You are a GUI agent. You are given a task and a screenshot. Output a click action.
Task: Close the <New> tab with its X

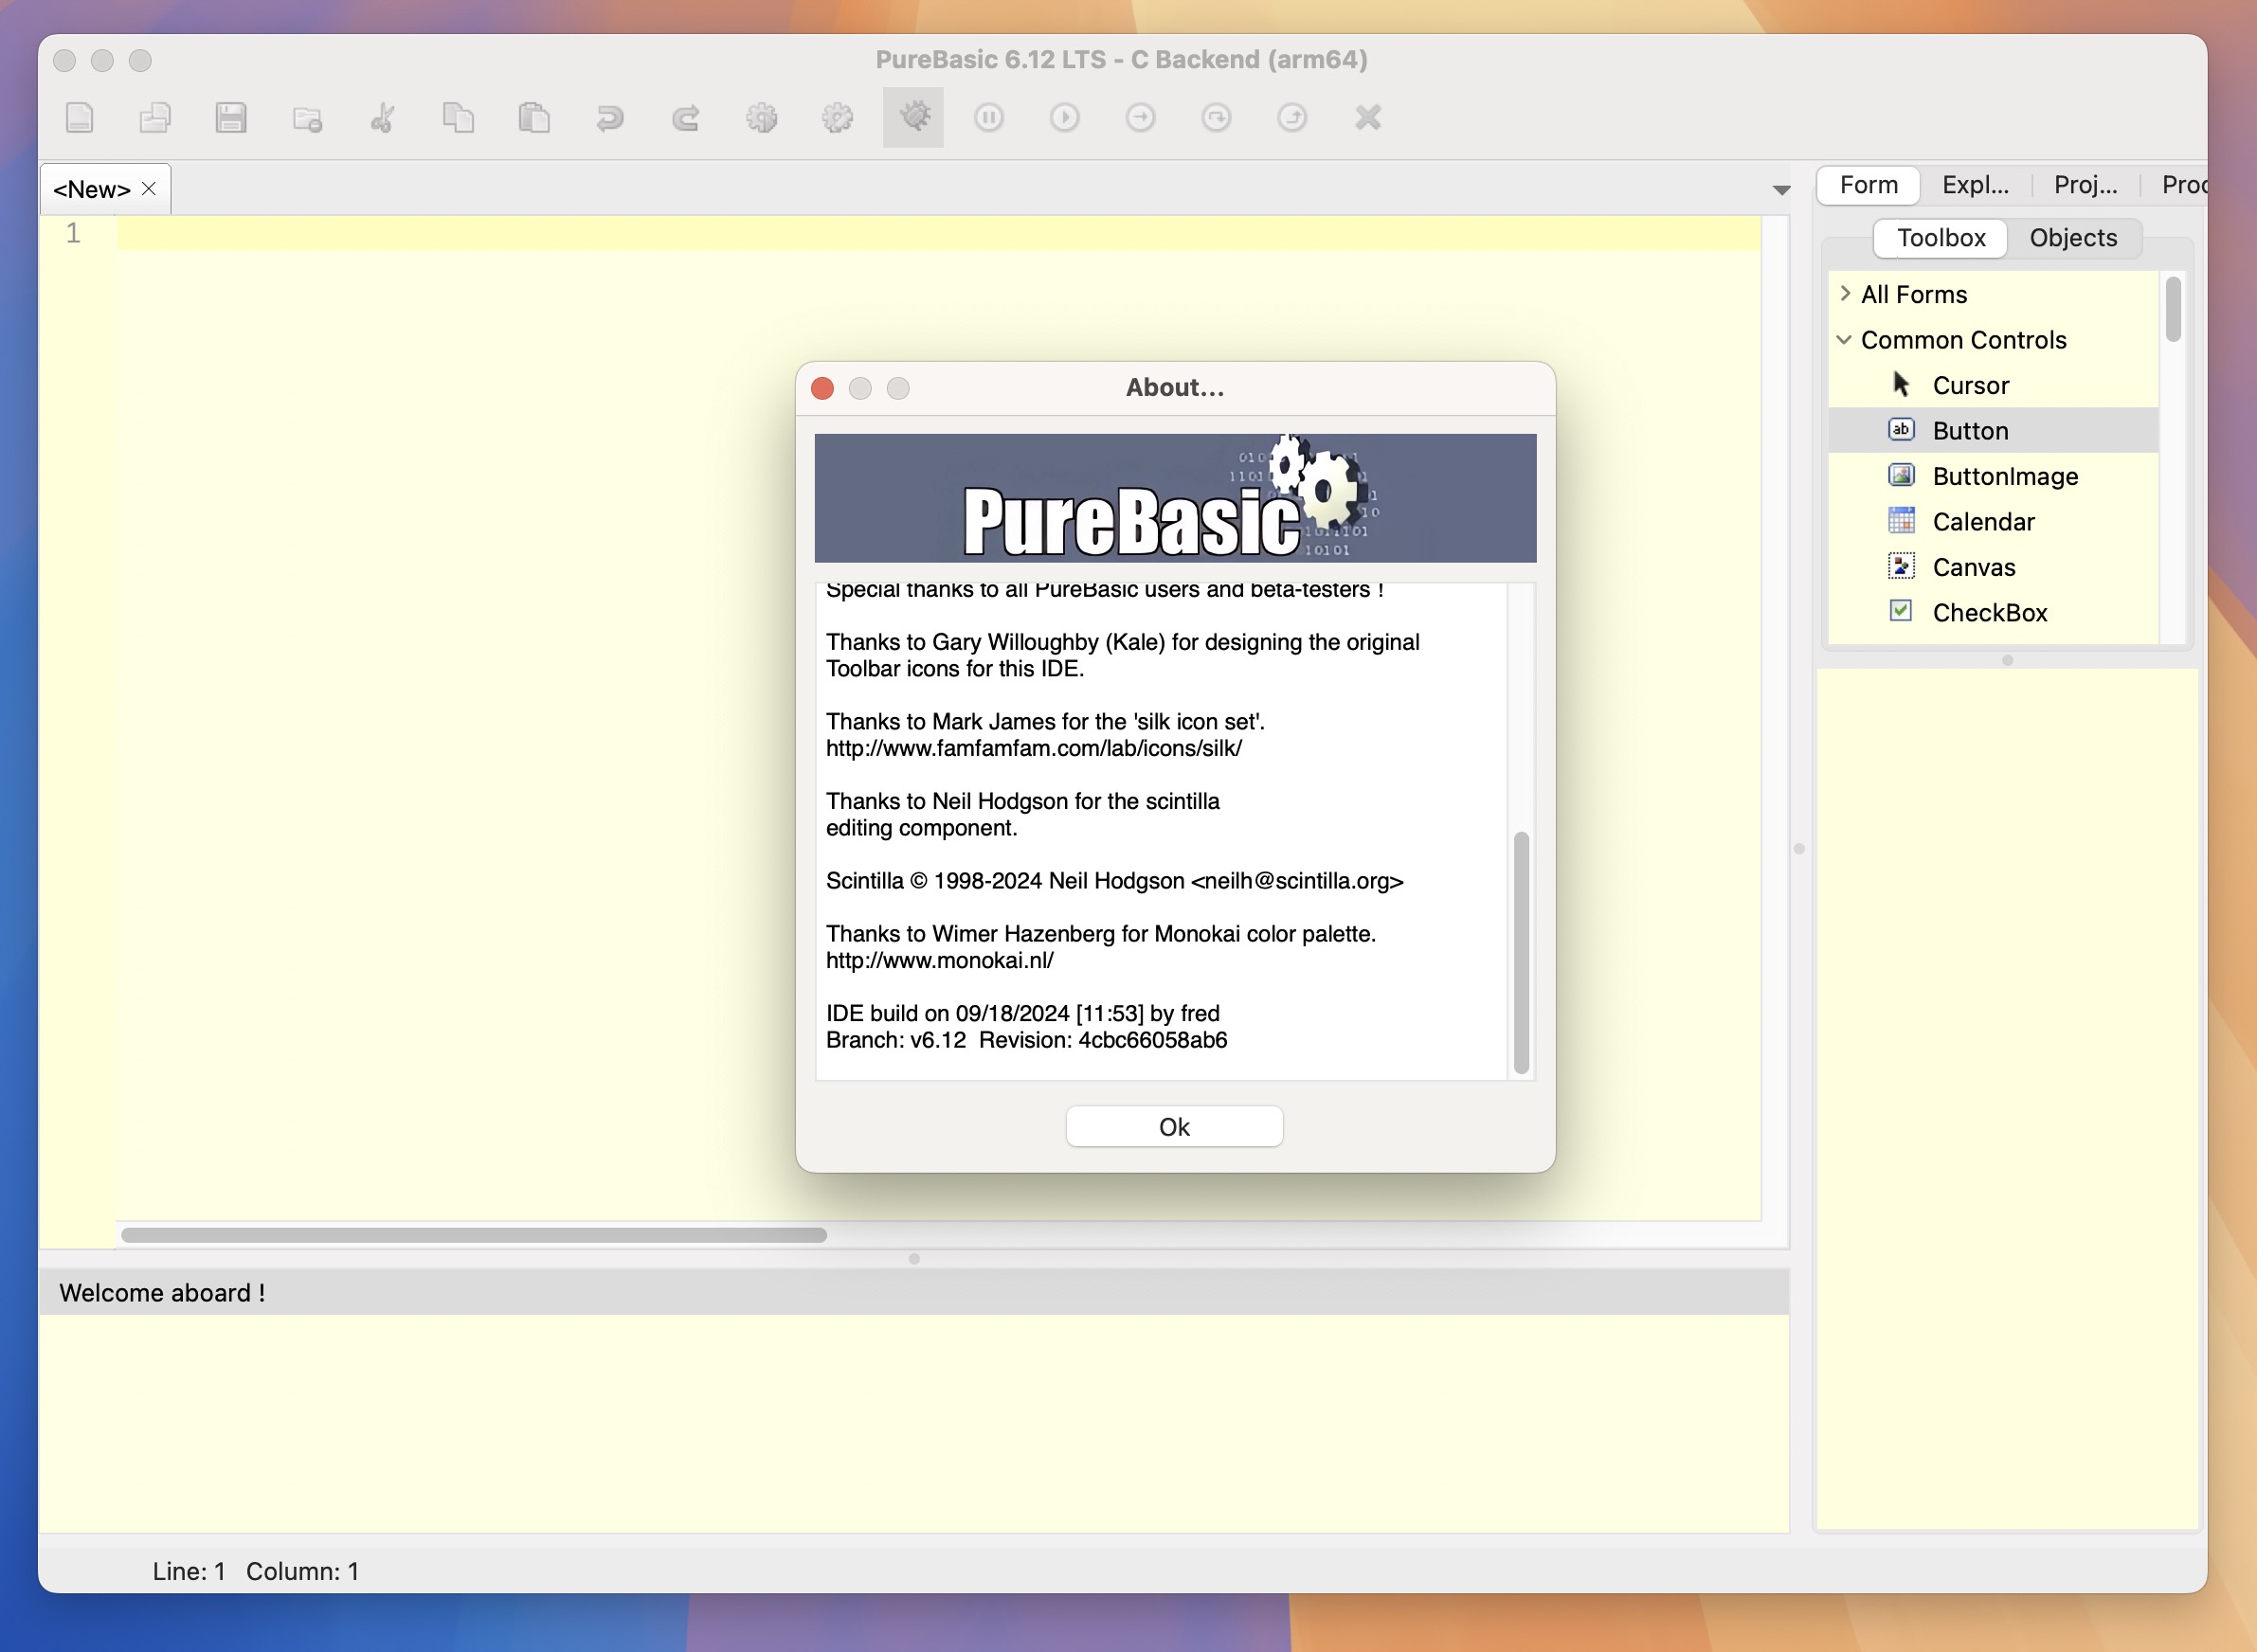149,189
